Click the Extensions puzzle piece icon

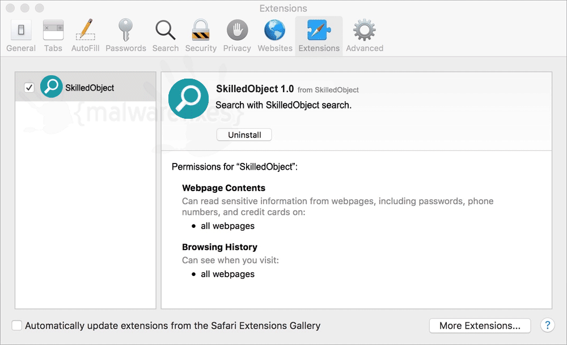[319, 30]
